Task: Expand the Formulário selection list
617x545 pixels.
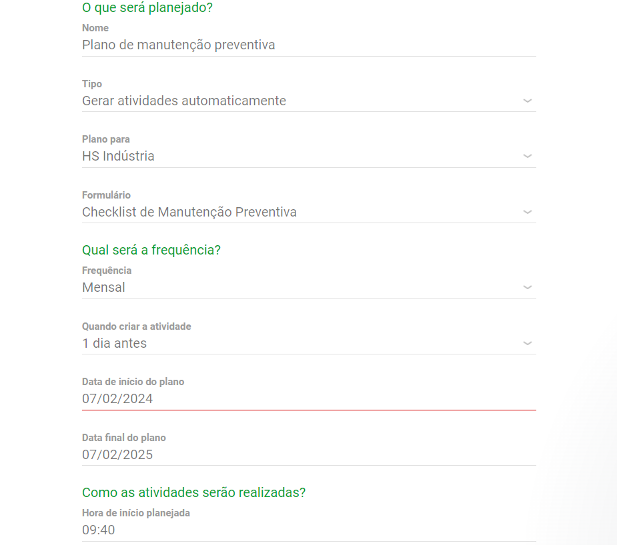Action: click(527, 212)
